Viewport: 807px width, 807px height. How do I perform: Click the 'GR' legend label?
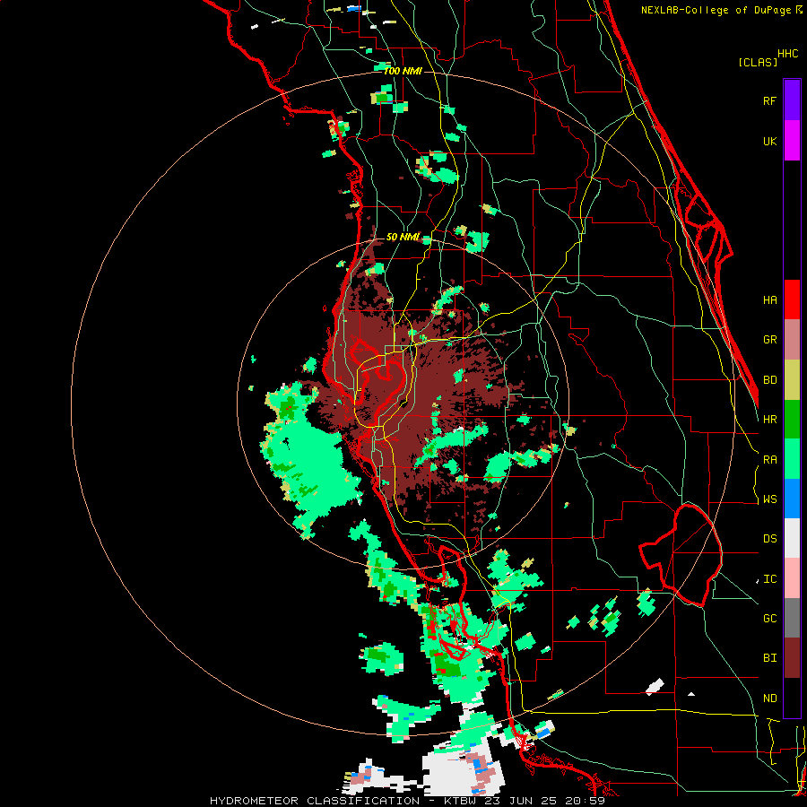point(769,340)
